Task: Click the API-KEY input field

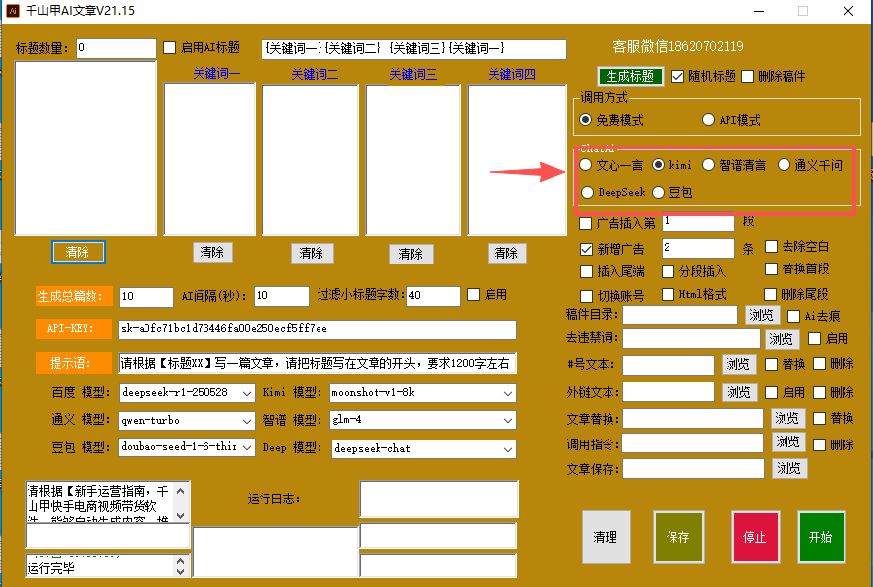Action: point(317,328)
